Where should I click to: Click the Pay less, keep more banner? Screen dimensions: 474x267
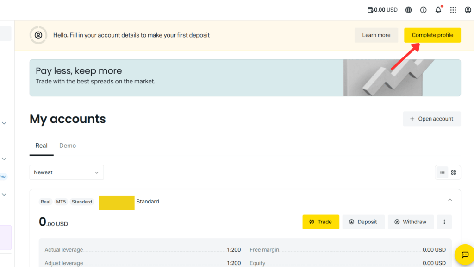point(185,77)
